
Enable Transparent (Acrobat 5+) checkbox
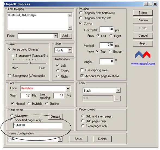point(12,56)
